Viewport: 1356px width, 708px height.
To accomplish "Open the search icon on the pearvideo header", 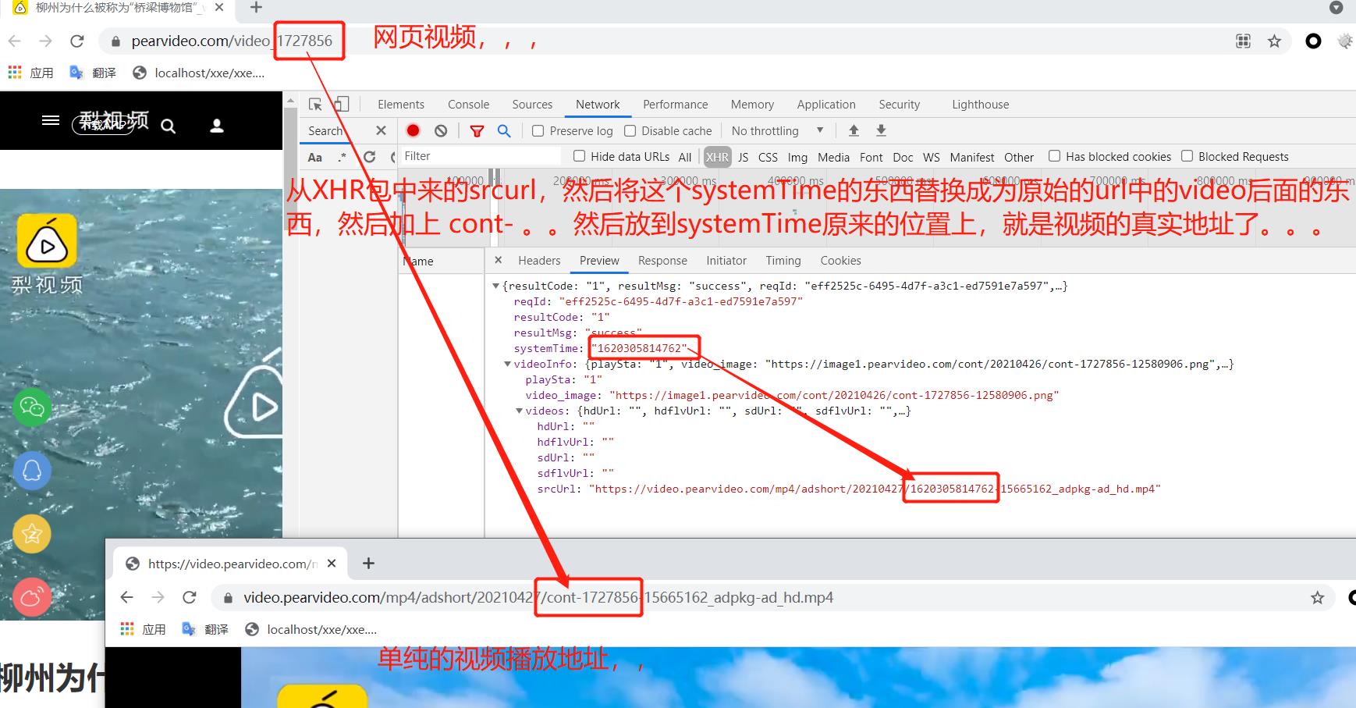I will [x=169, y=126].
